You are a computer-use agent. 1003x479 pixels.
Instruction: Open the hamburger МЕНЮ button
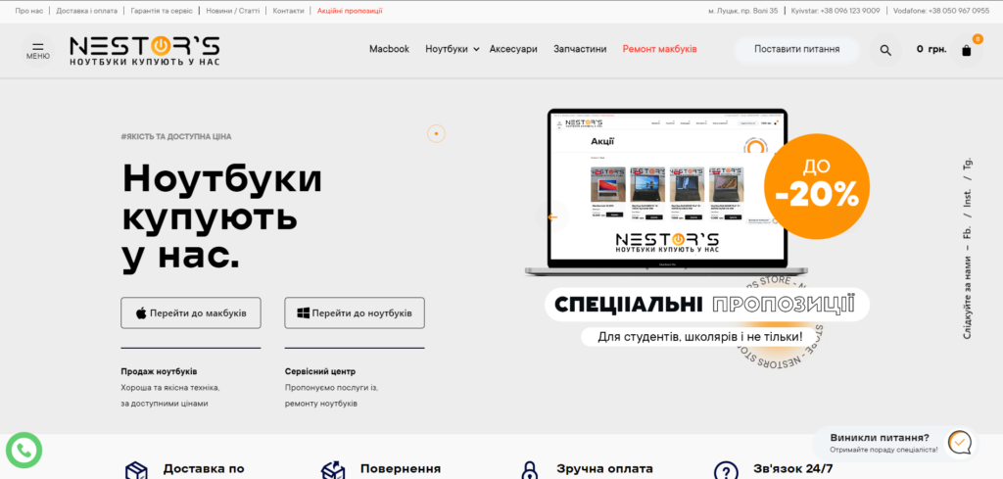(38, 51)
